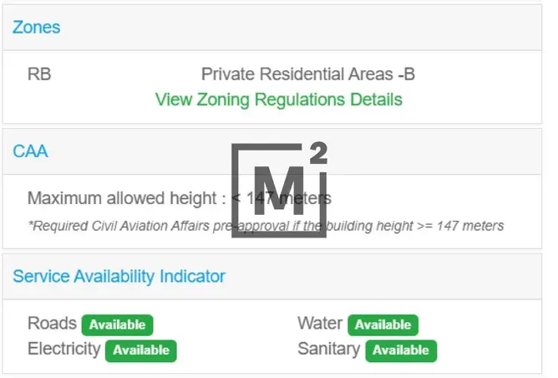
Task: Click the Roads label
Action: 52,323
